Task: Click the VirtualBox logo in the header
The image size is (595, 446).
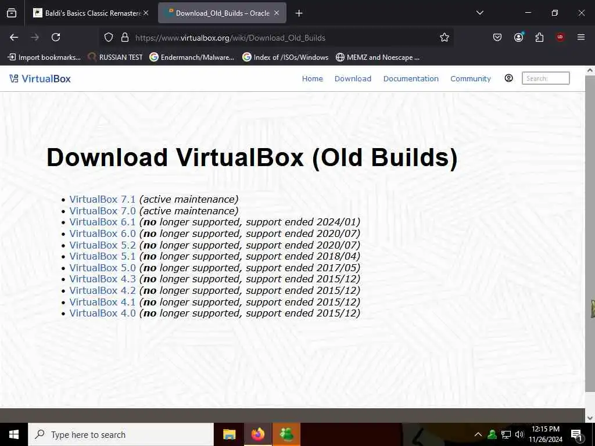Action: pyautogui.click(x=40, y=78)
